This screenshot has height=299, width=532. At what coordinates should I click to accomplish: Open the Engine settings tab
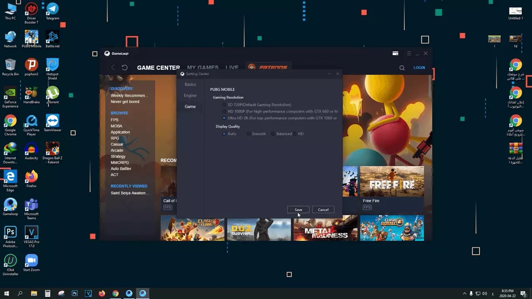(x=190, y=96)
